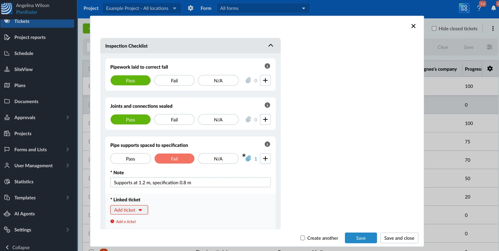Expand Forms and Lists submenu

tap(68, 149)
